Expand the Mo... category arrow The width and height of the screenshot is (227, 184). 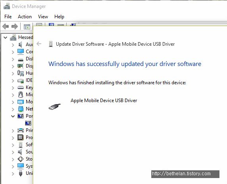(x=13, y=102)
